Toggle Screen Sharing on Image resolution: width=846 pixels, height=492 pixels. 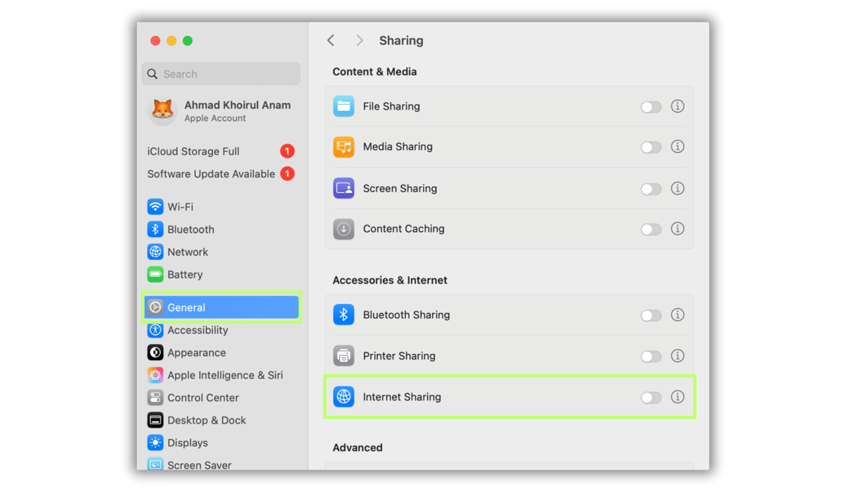point(651,189)
